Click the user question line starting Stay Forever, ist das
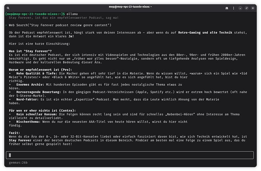The image size is (261, 171). pos(64,18)
